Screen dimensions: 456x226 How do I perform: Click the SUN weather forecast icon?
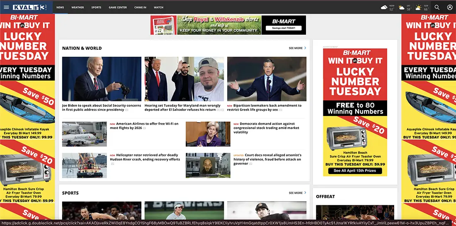pyautogui.click(x=419, y=7)
